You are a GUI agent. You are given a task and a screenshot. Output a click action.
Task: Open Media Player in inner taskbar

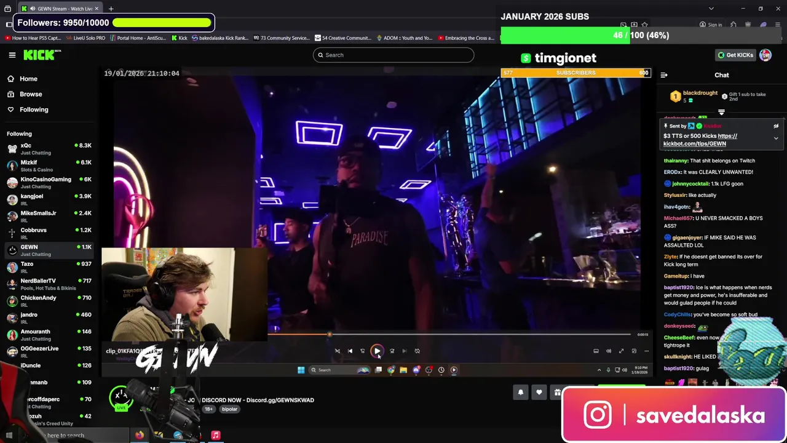454,370
